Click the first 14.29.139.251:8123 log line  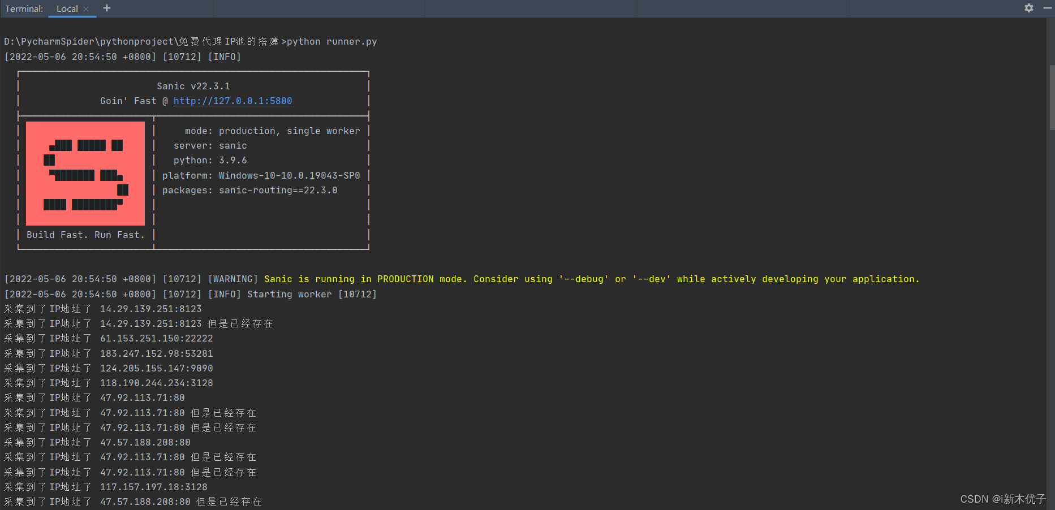pos(103,309)
